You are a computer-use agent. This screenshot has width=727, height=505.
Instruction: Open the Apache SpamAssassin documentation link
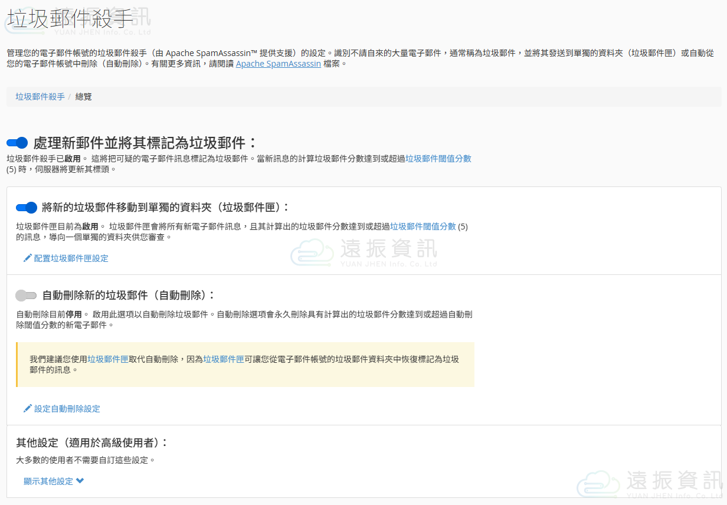(279, 64)
